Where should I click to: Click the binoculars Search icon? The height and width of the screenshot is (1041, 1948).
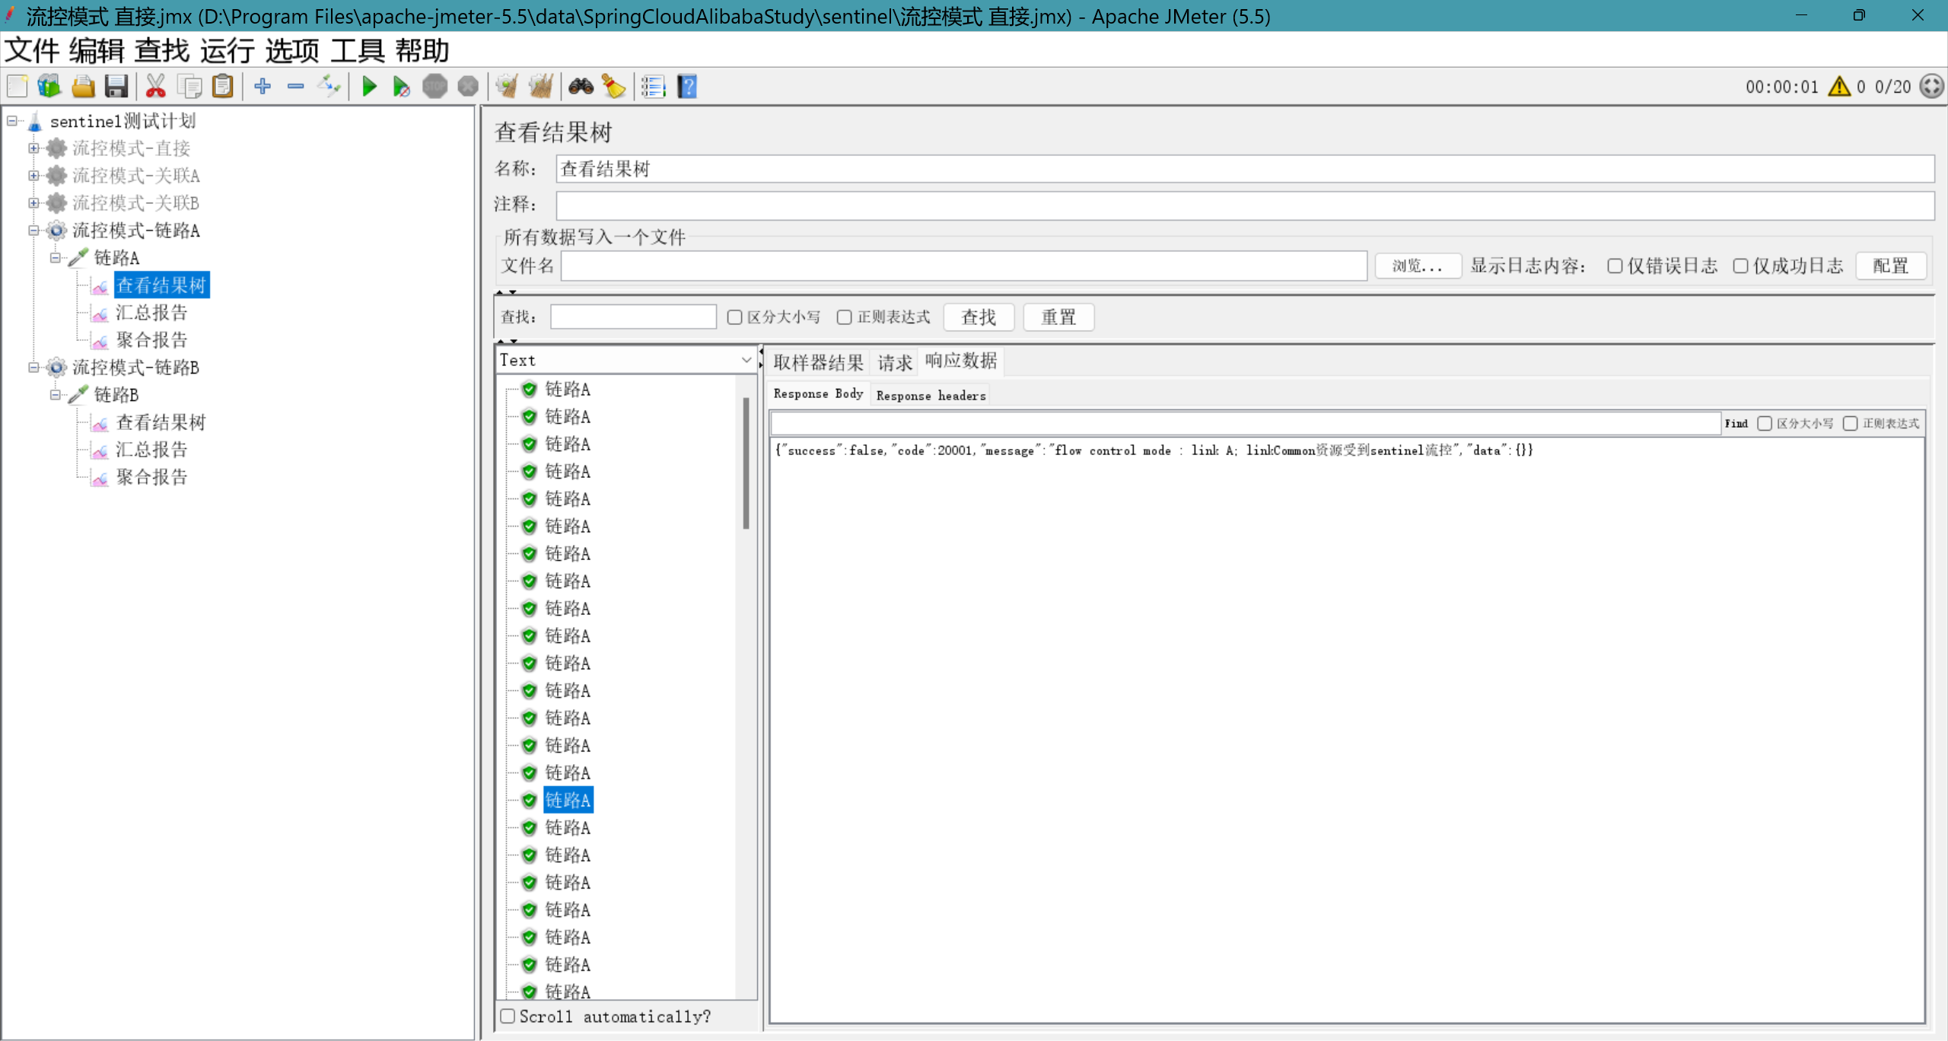click(x=581, y=87)
